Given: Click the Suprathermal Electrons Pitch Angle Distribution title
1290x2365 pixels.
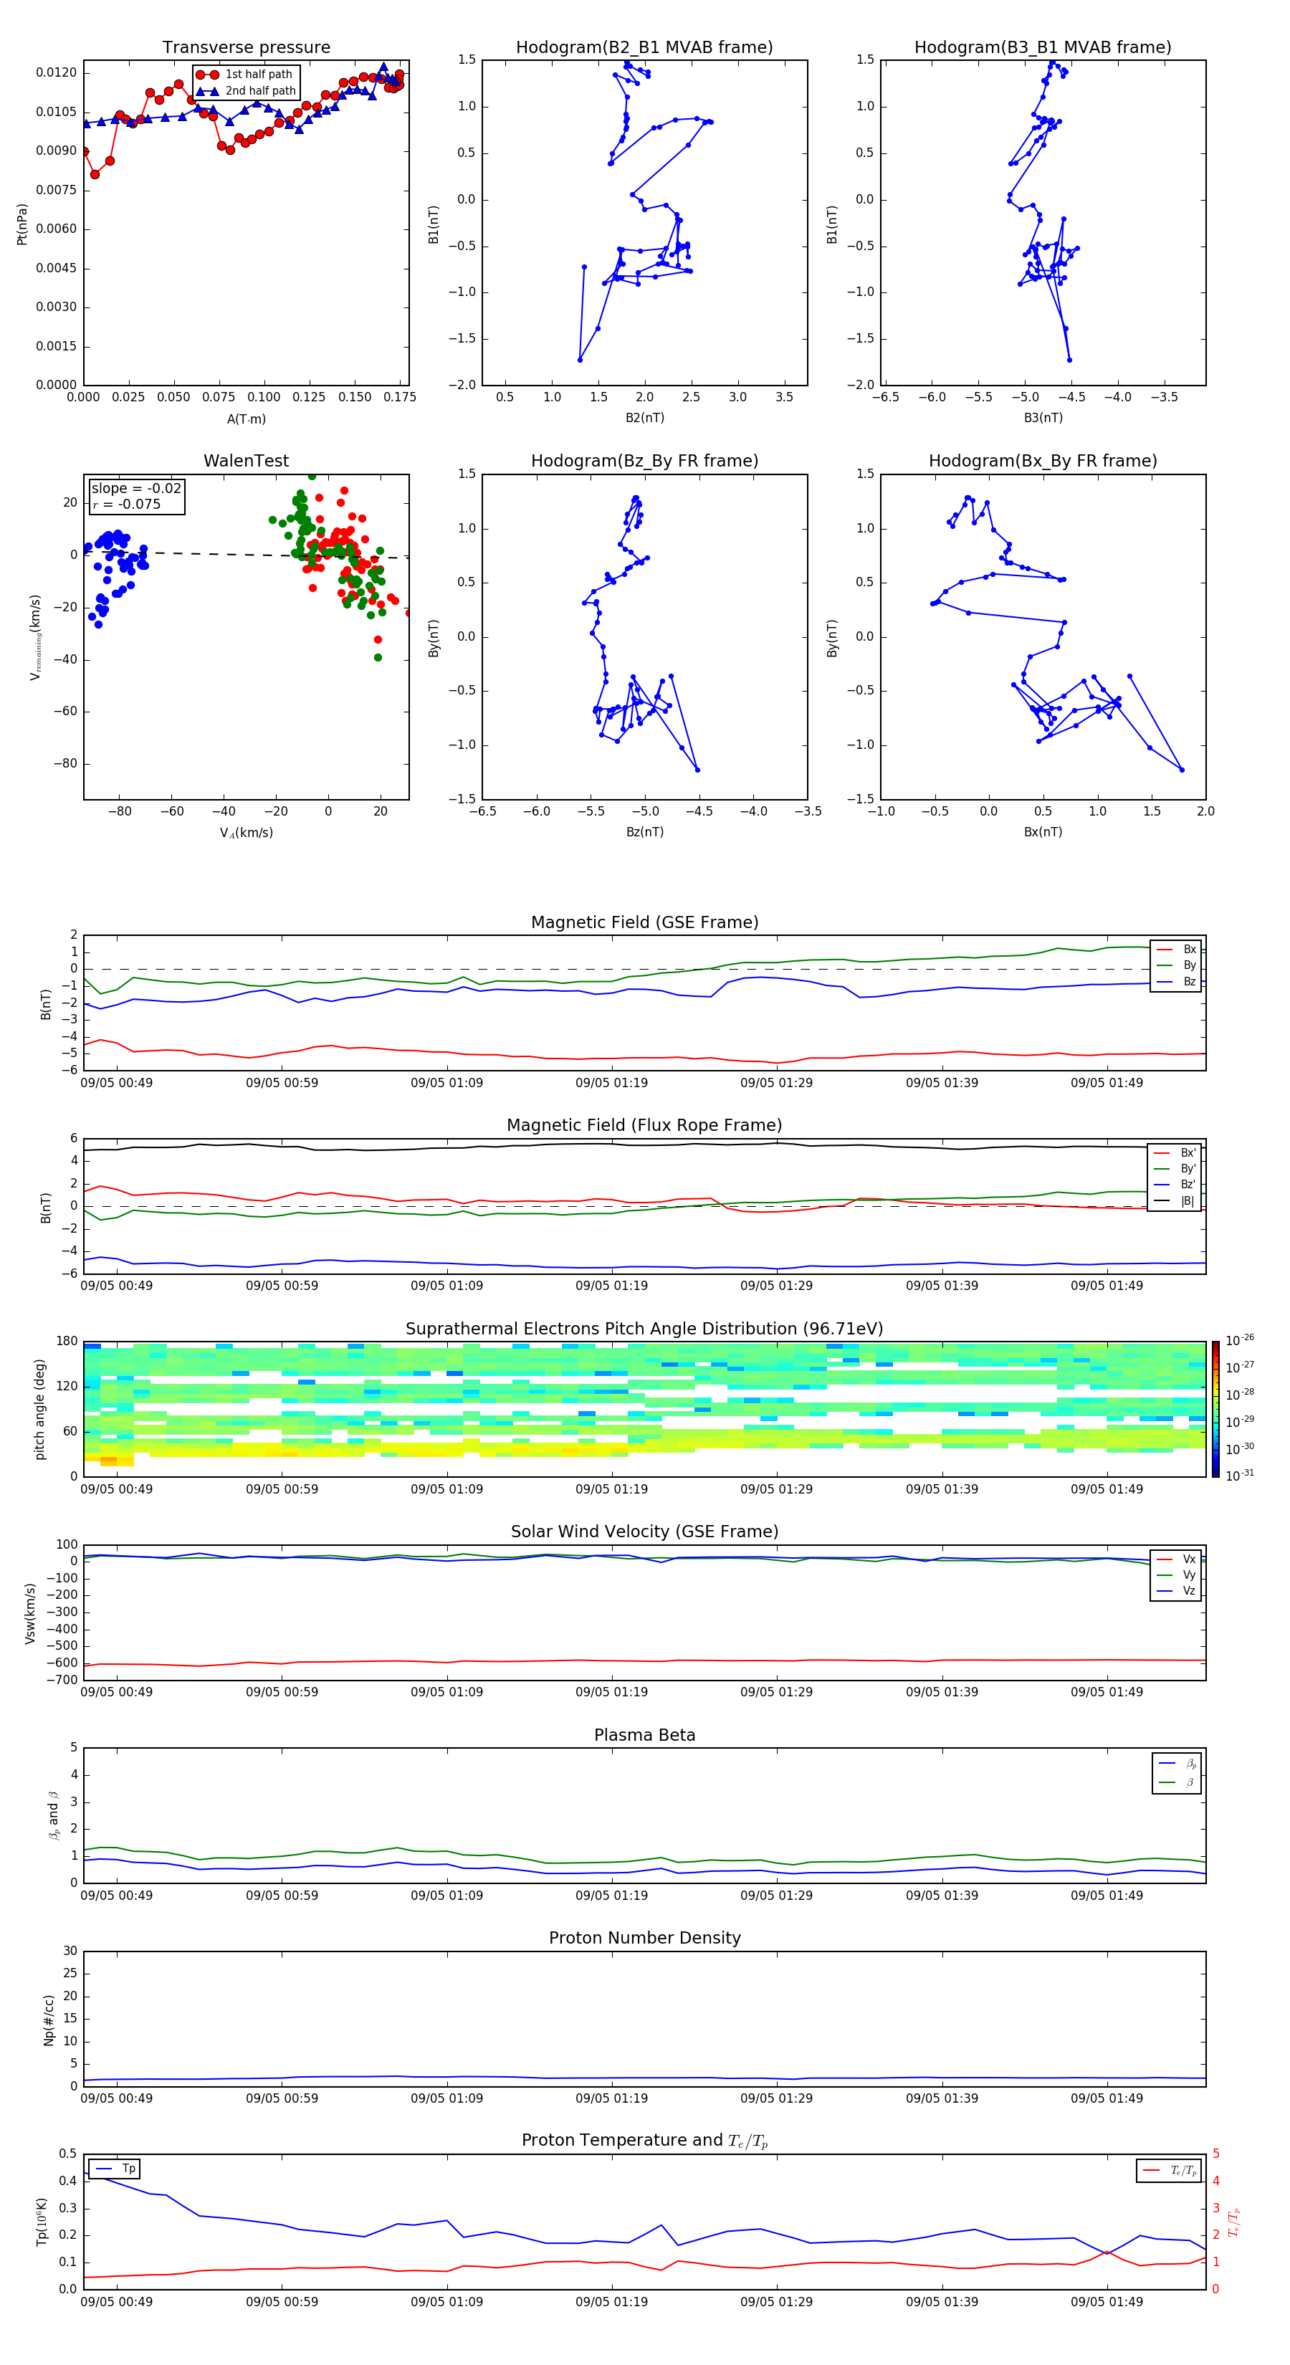Looking at the screenshot, I should pos(644,1329).
